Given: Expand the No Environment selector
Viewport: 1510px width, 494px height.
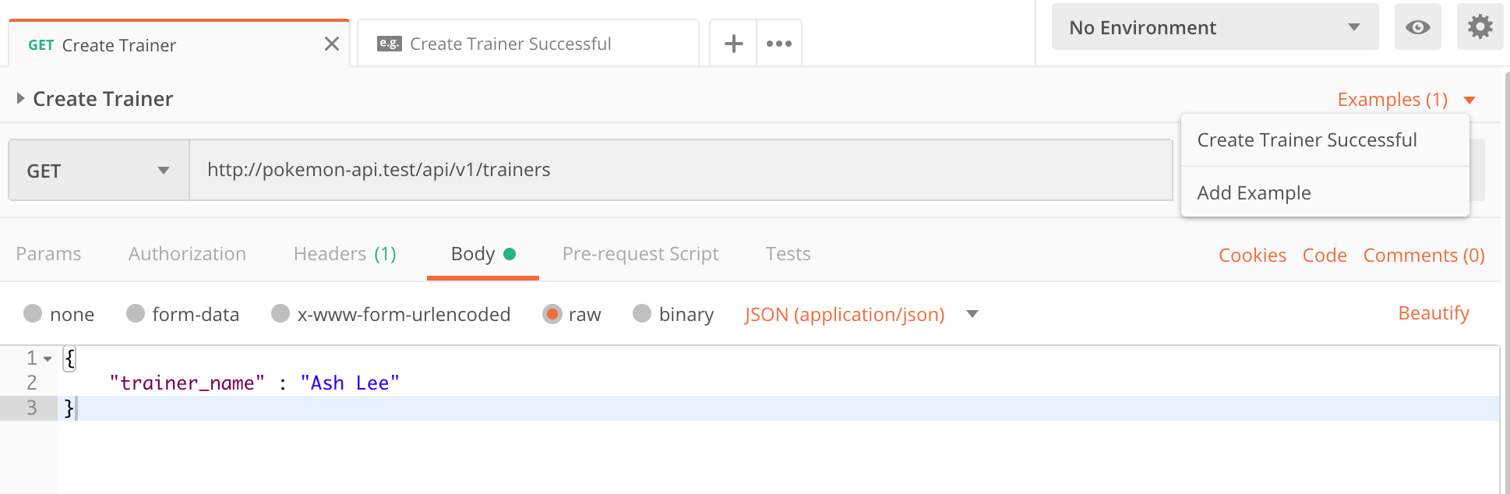Looking at the screenshot, I should (x=1214, y=27).
